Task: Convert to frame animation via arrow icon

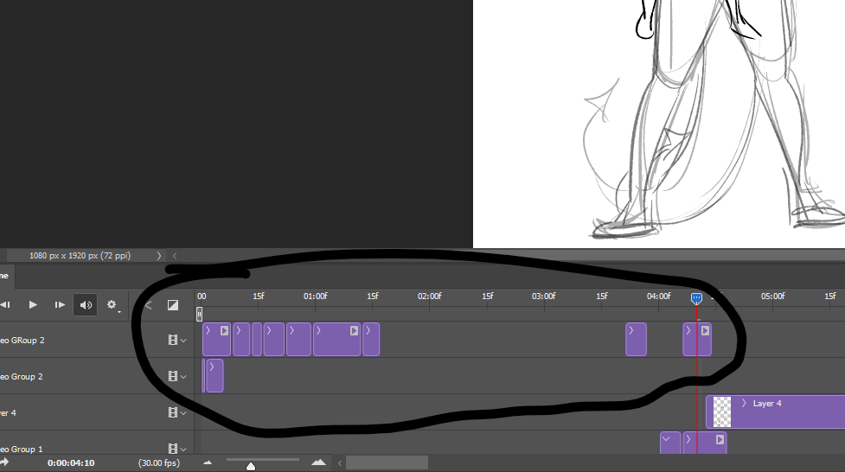Action: point(4,462)
